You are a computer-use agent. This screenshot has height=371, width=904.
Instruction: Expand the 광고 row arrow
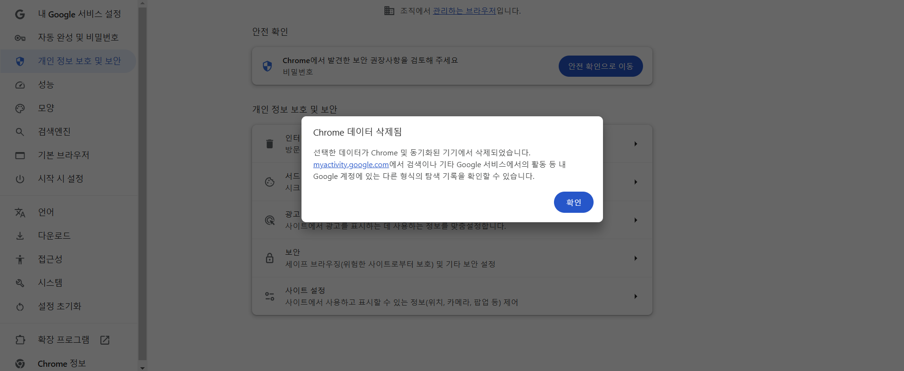tap(635, 220)
